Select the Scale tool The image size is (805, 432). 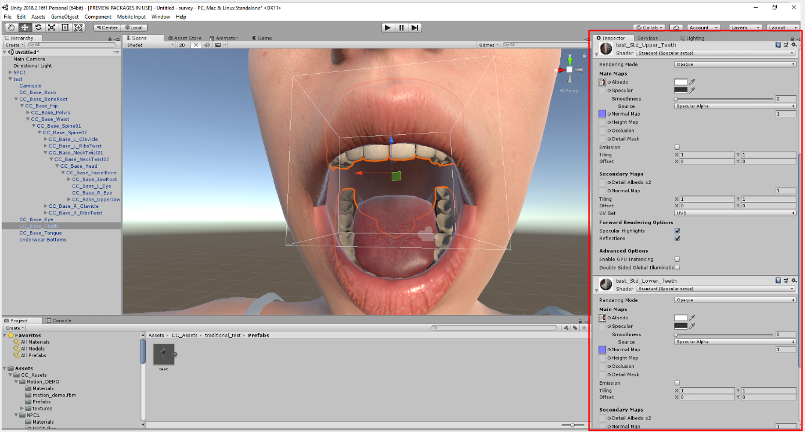coord(52,28)
